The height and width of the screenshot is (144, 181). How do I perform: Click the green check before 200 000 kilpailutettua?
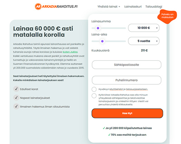[x=104, y=128]
